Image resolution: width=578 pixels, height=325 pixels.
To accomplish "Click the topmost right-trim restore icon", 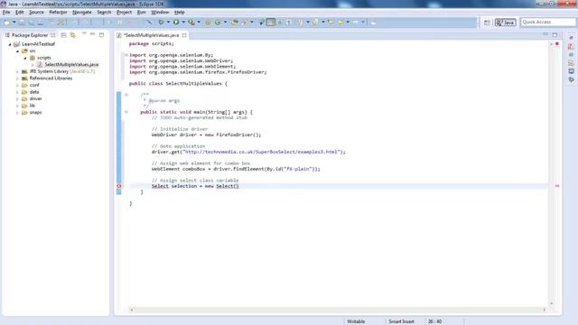I will 571,38.
